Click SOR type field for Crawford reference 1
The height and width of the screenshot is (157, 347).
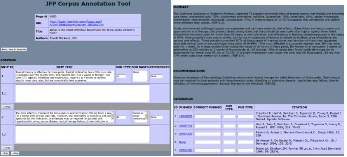click(229, 116)
